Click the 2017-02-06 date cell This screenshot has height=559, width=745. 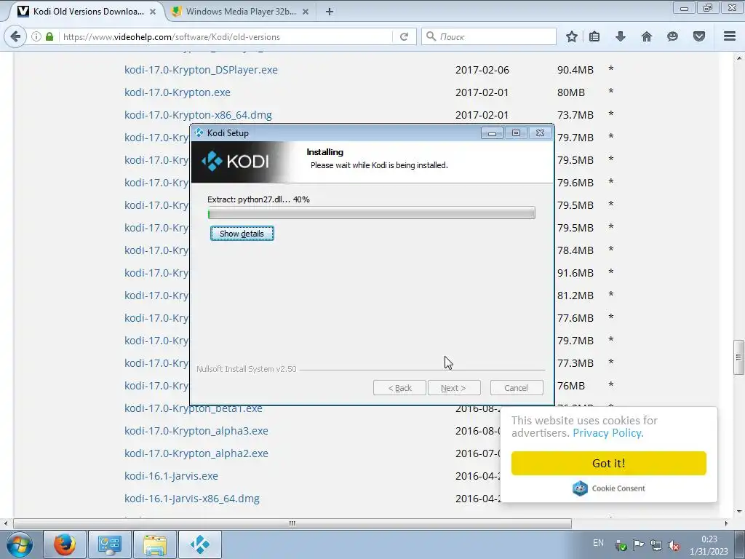(x=482, y=70)
